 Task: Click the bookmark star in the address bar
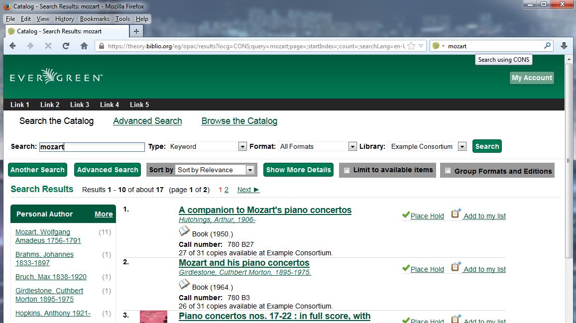click(412, 45)
